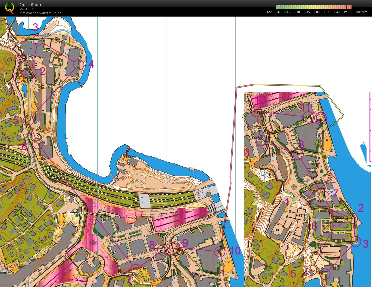Click the pace color gradient bar
The height and width of the screenshot is (287, 372).
[314, 7]
